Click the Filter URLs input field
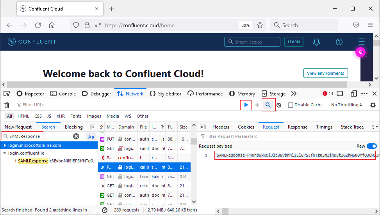Screen dimensions: 380x215 tap(127, 105)
